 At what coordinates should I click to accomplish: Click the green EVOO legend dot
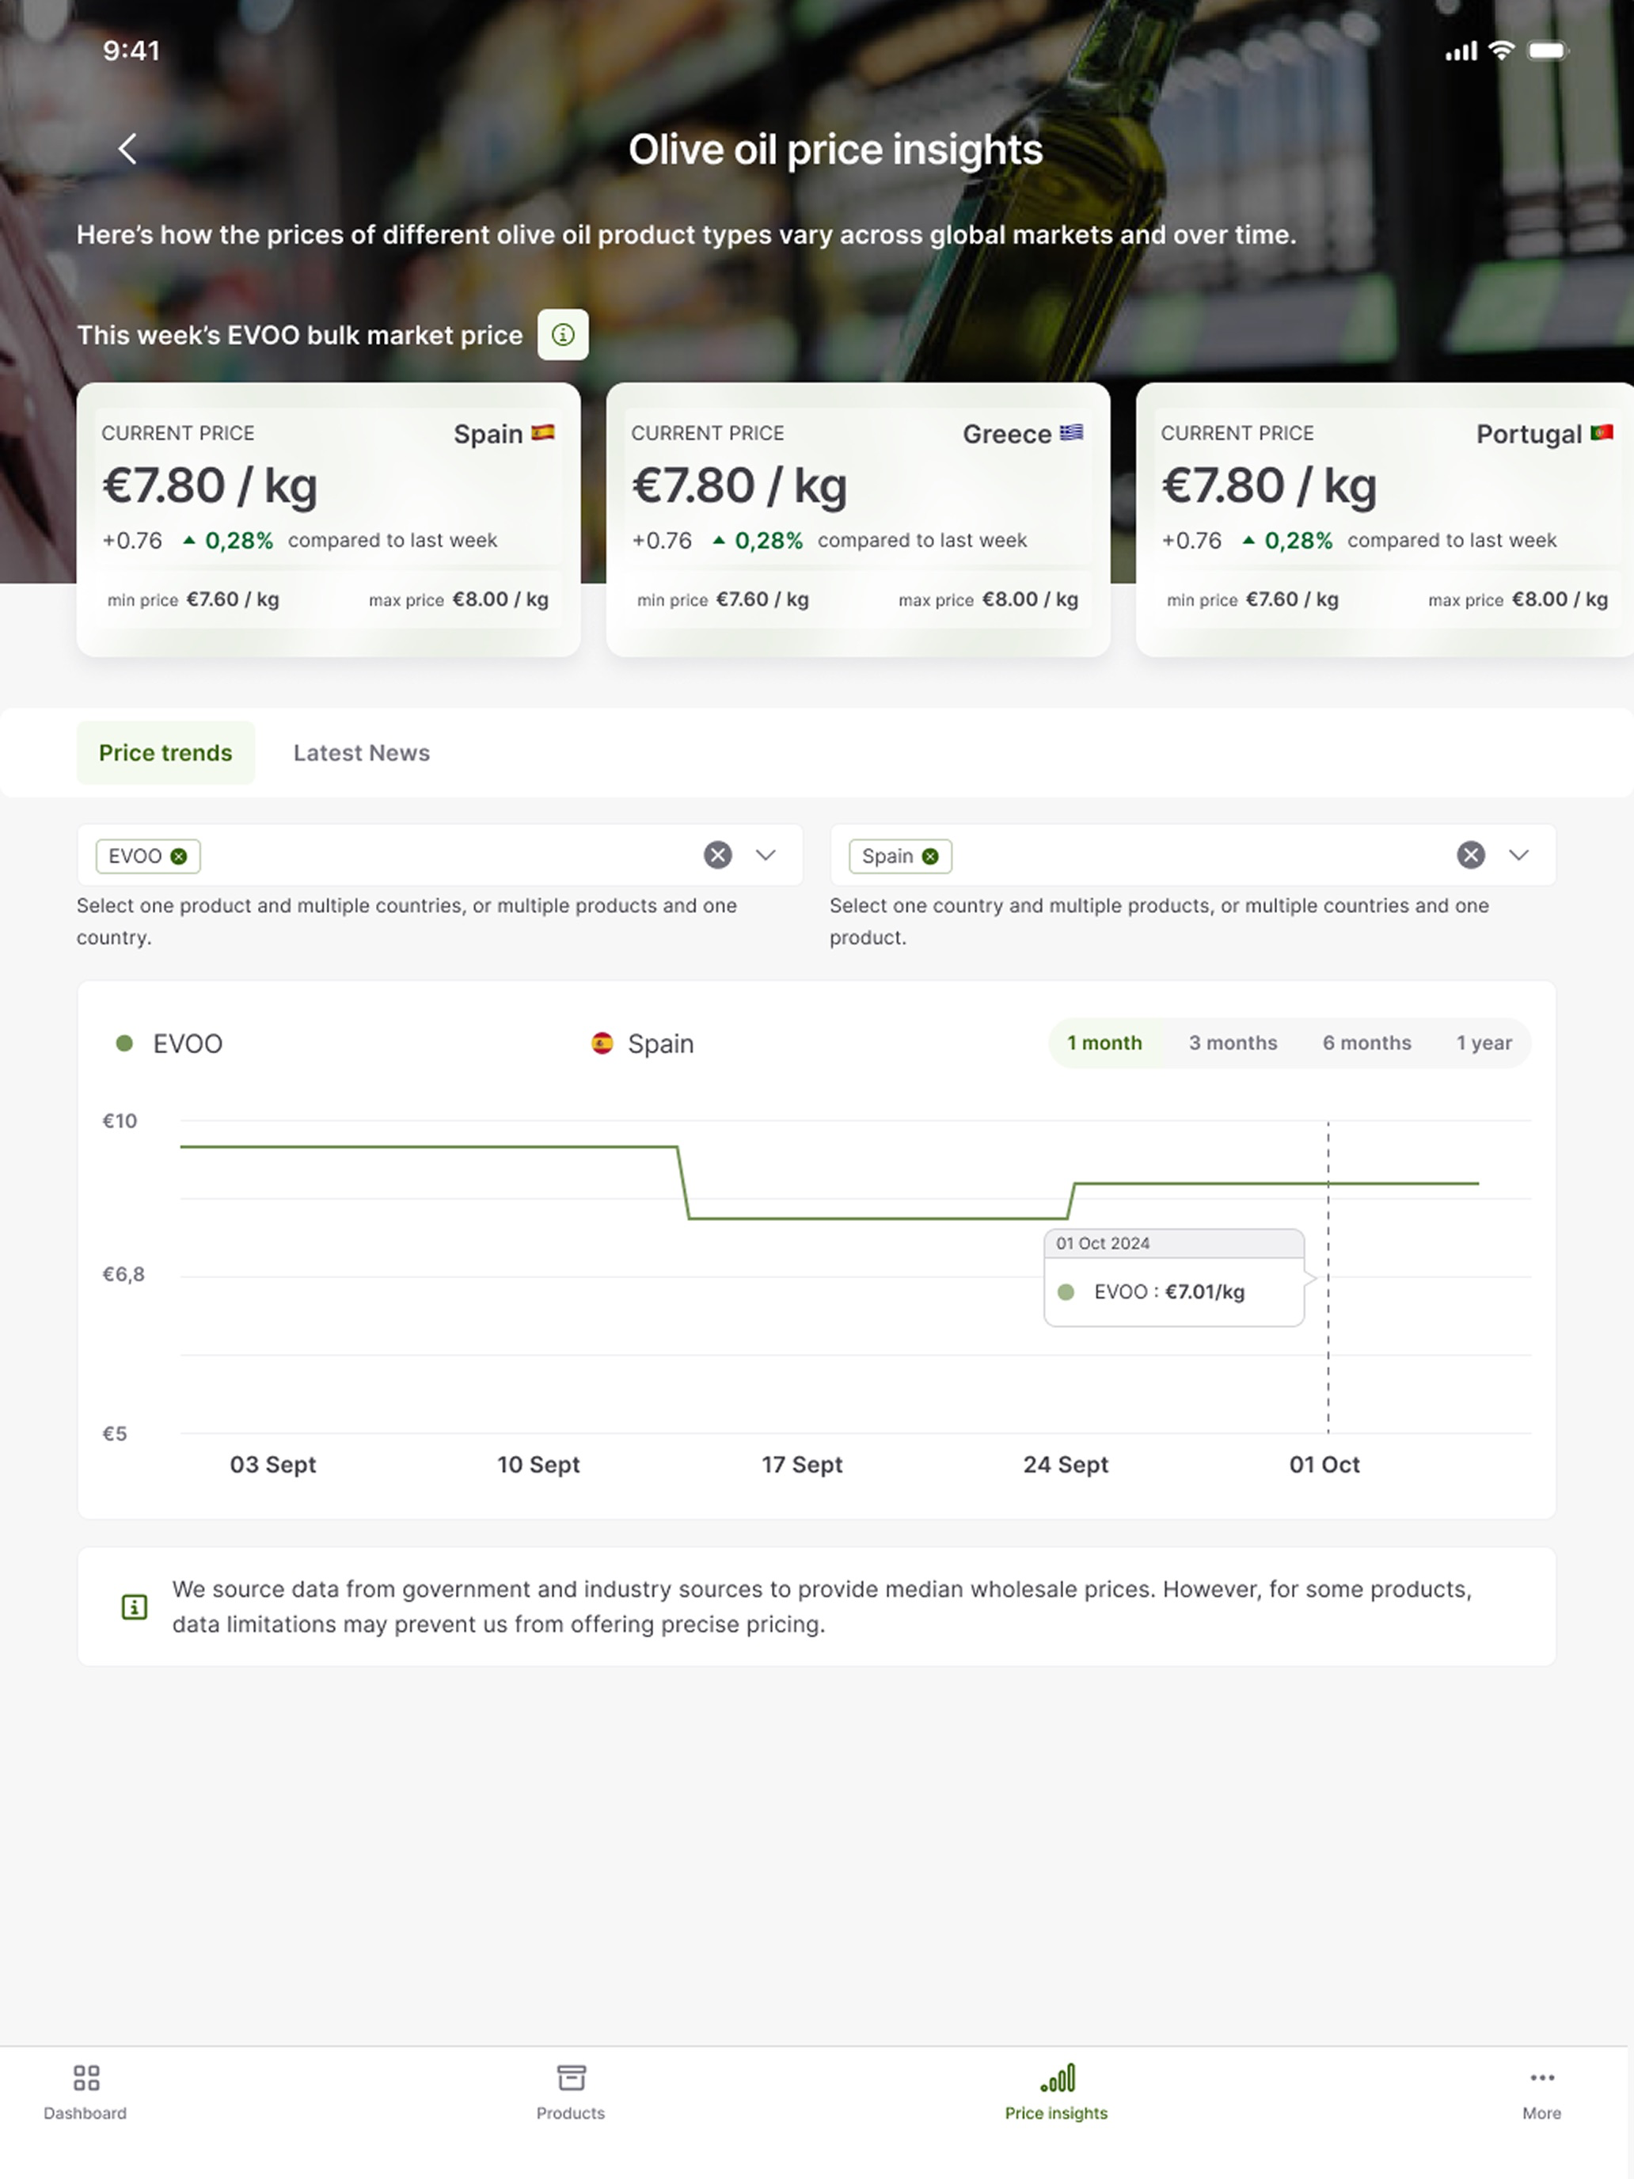pos(124,1044)
